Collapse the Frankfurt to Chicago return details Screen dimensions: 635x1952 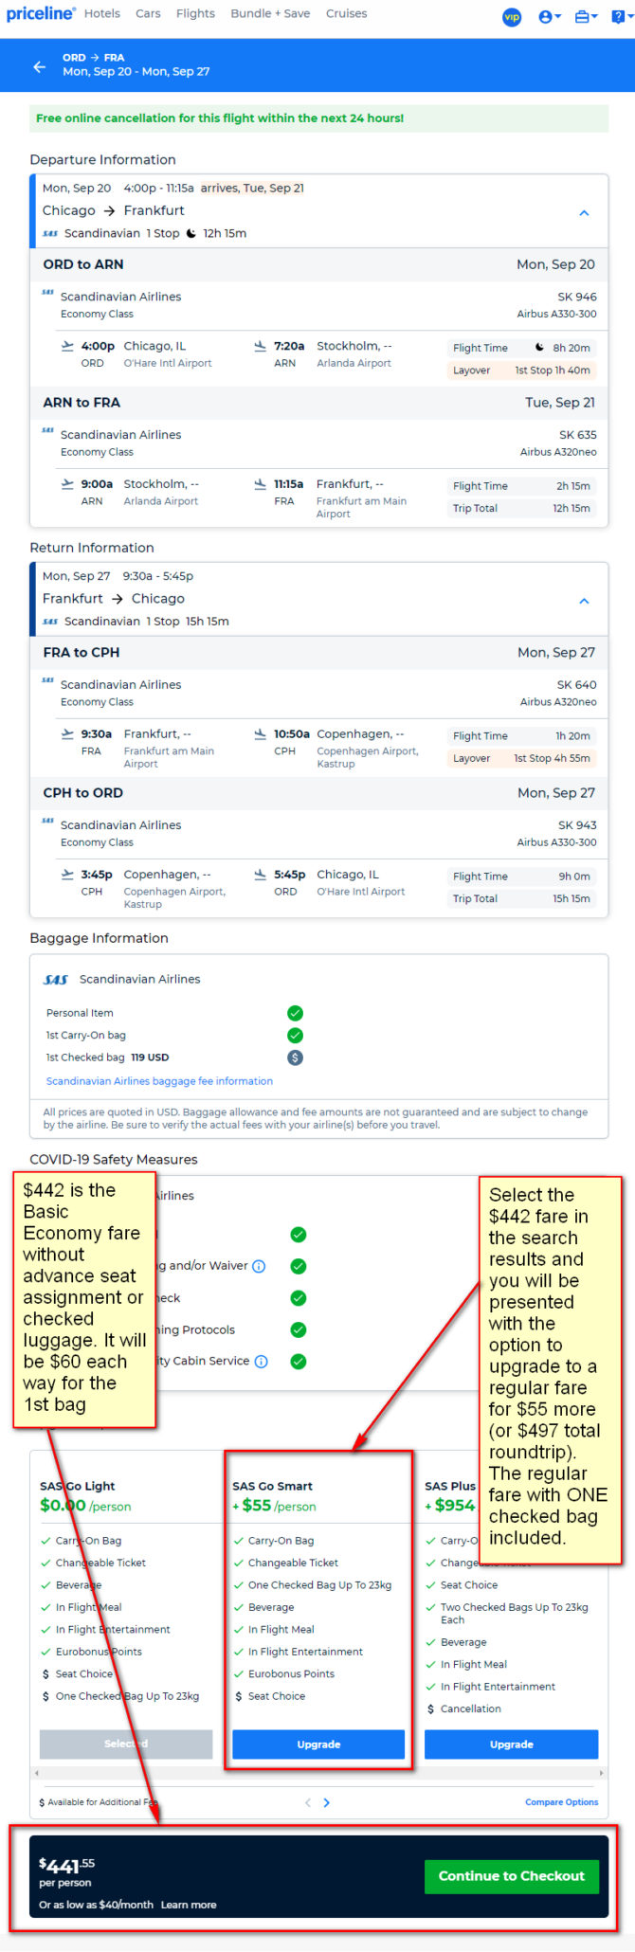coord(584,601)
